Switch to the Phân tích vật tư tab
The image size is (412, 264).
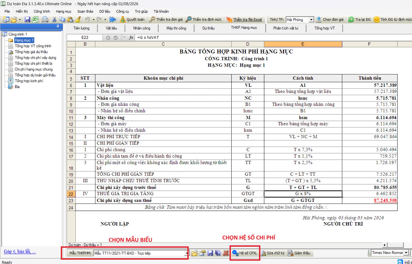[x=285, y=28]
